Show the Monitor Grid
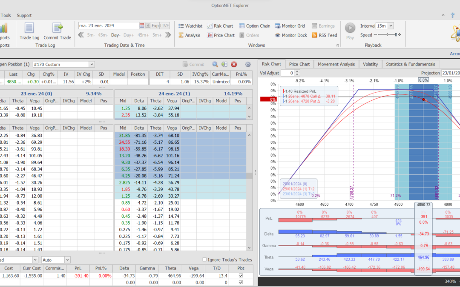This screenshot has width=460, height=287. (x=290, y=26)
